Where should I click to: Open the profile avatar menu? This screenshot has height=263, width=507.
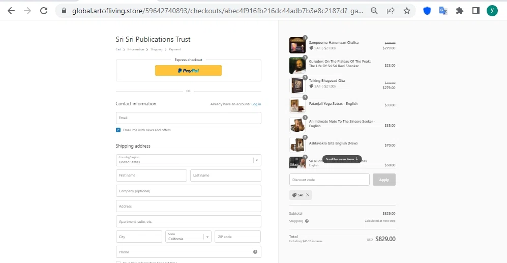pyautogui.click(x=492, y=11)
